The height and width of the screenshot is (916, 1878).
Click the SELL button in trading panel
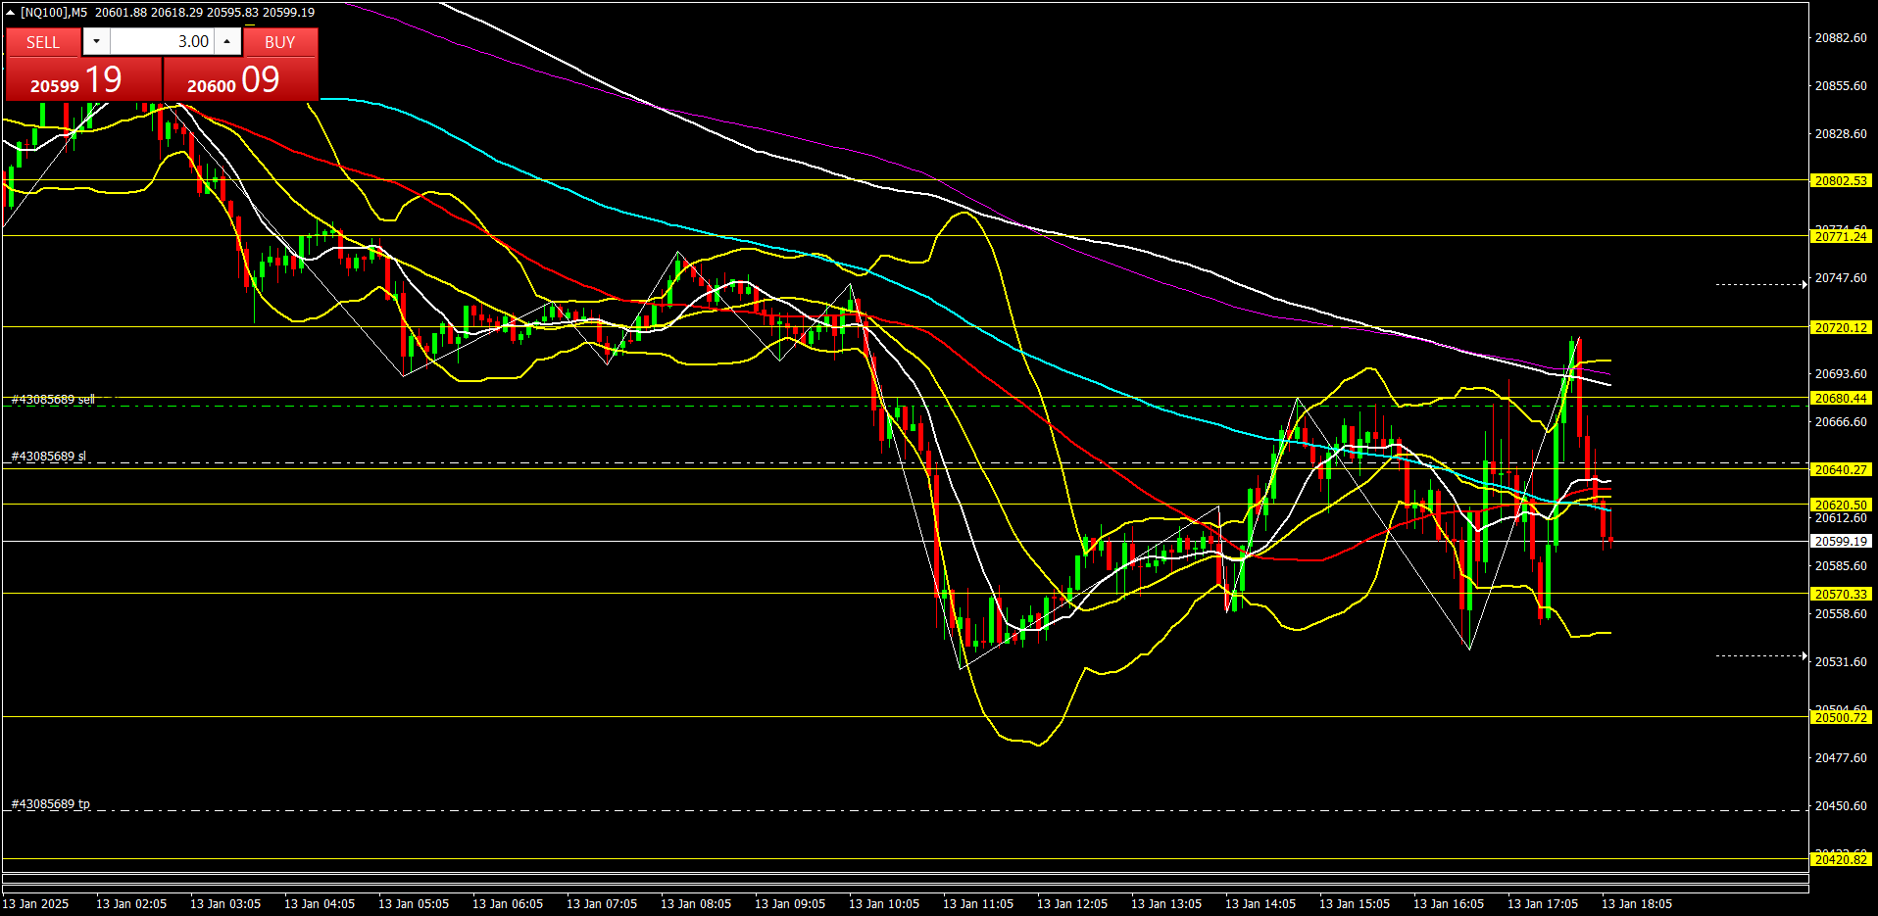click(x=43, y=42)
